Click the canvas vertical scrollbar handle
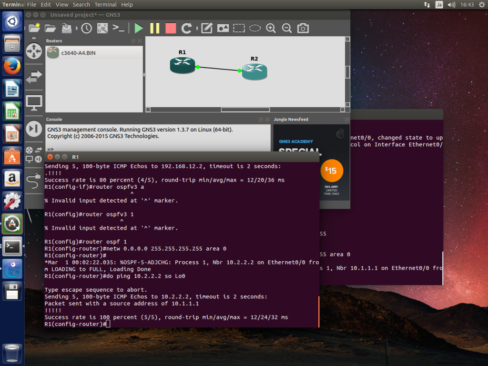The width and height of the screenshot is (488, 366). [x=347, y=72]
